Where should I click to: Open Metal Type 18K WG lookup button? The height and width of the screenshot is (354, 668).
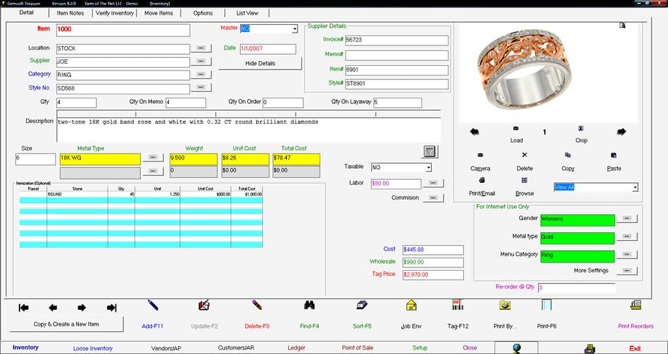[153, 157]
